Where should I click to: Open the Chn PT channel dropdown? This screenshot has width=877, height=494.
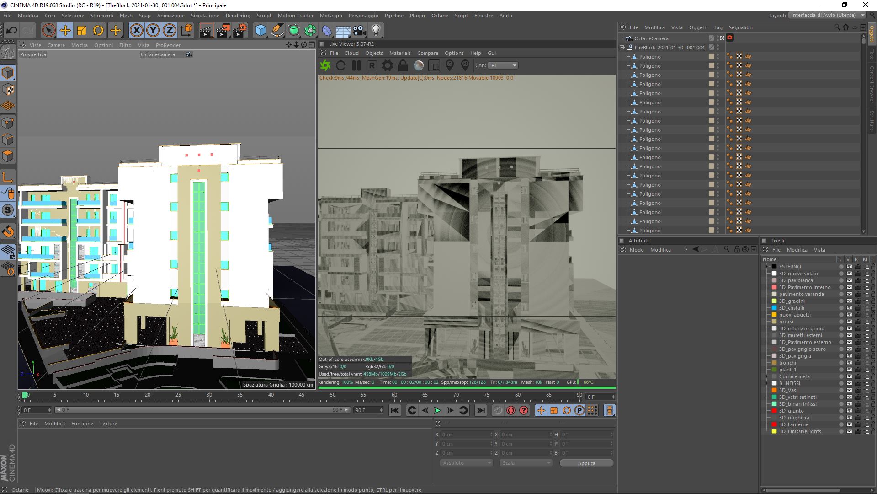tap(503, 65)
